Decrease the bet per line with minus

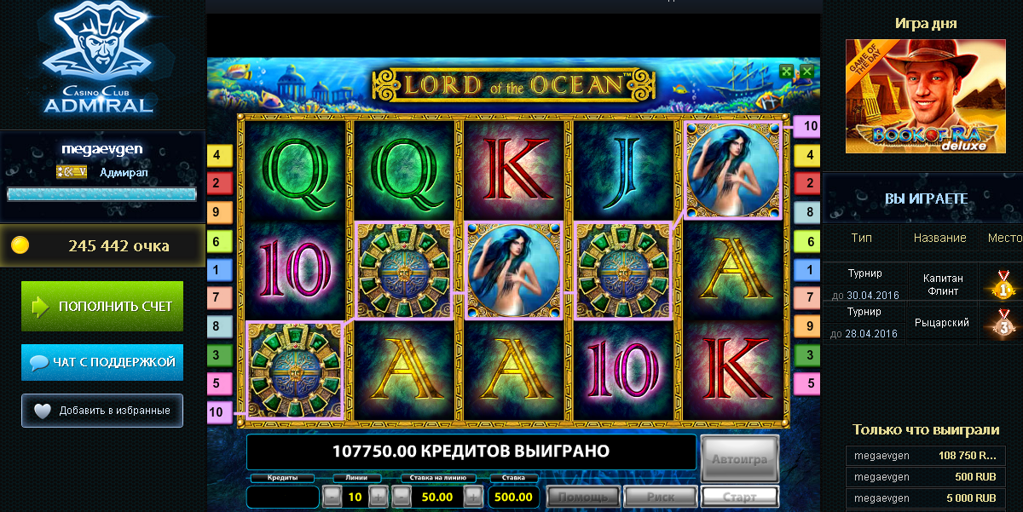402,497
